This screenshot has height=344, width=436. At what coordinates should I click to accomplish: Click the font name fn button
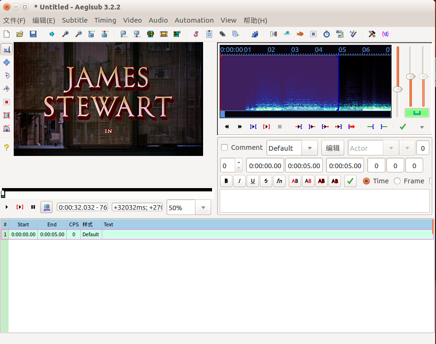pyautogui.click(x=279, y=181)
